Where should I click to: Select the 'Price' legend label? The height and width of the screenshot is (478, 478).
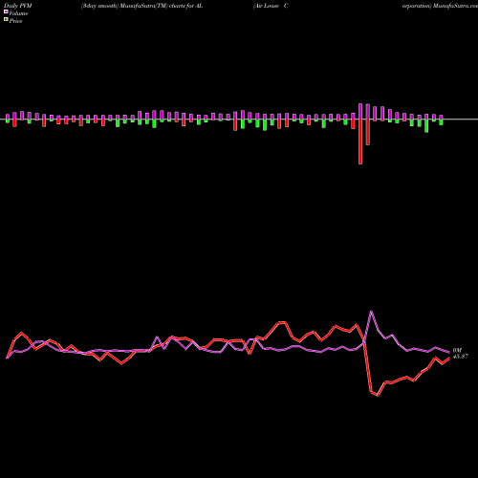click(15, 21)
